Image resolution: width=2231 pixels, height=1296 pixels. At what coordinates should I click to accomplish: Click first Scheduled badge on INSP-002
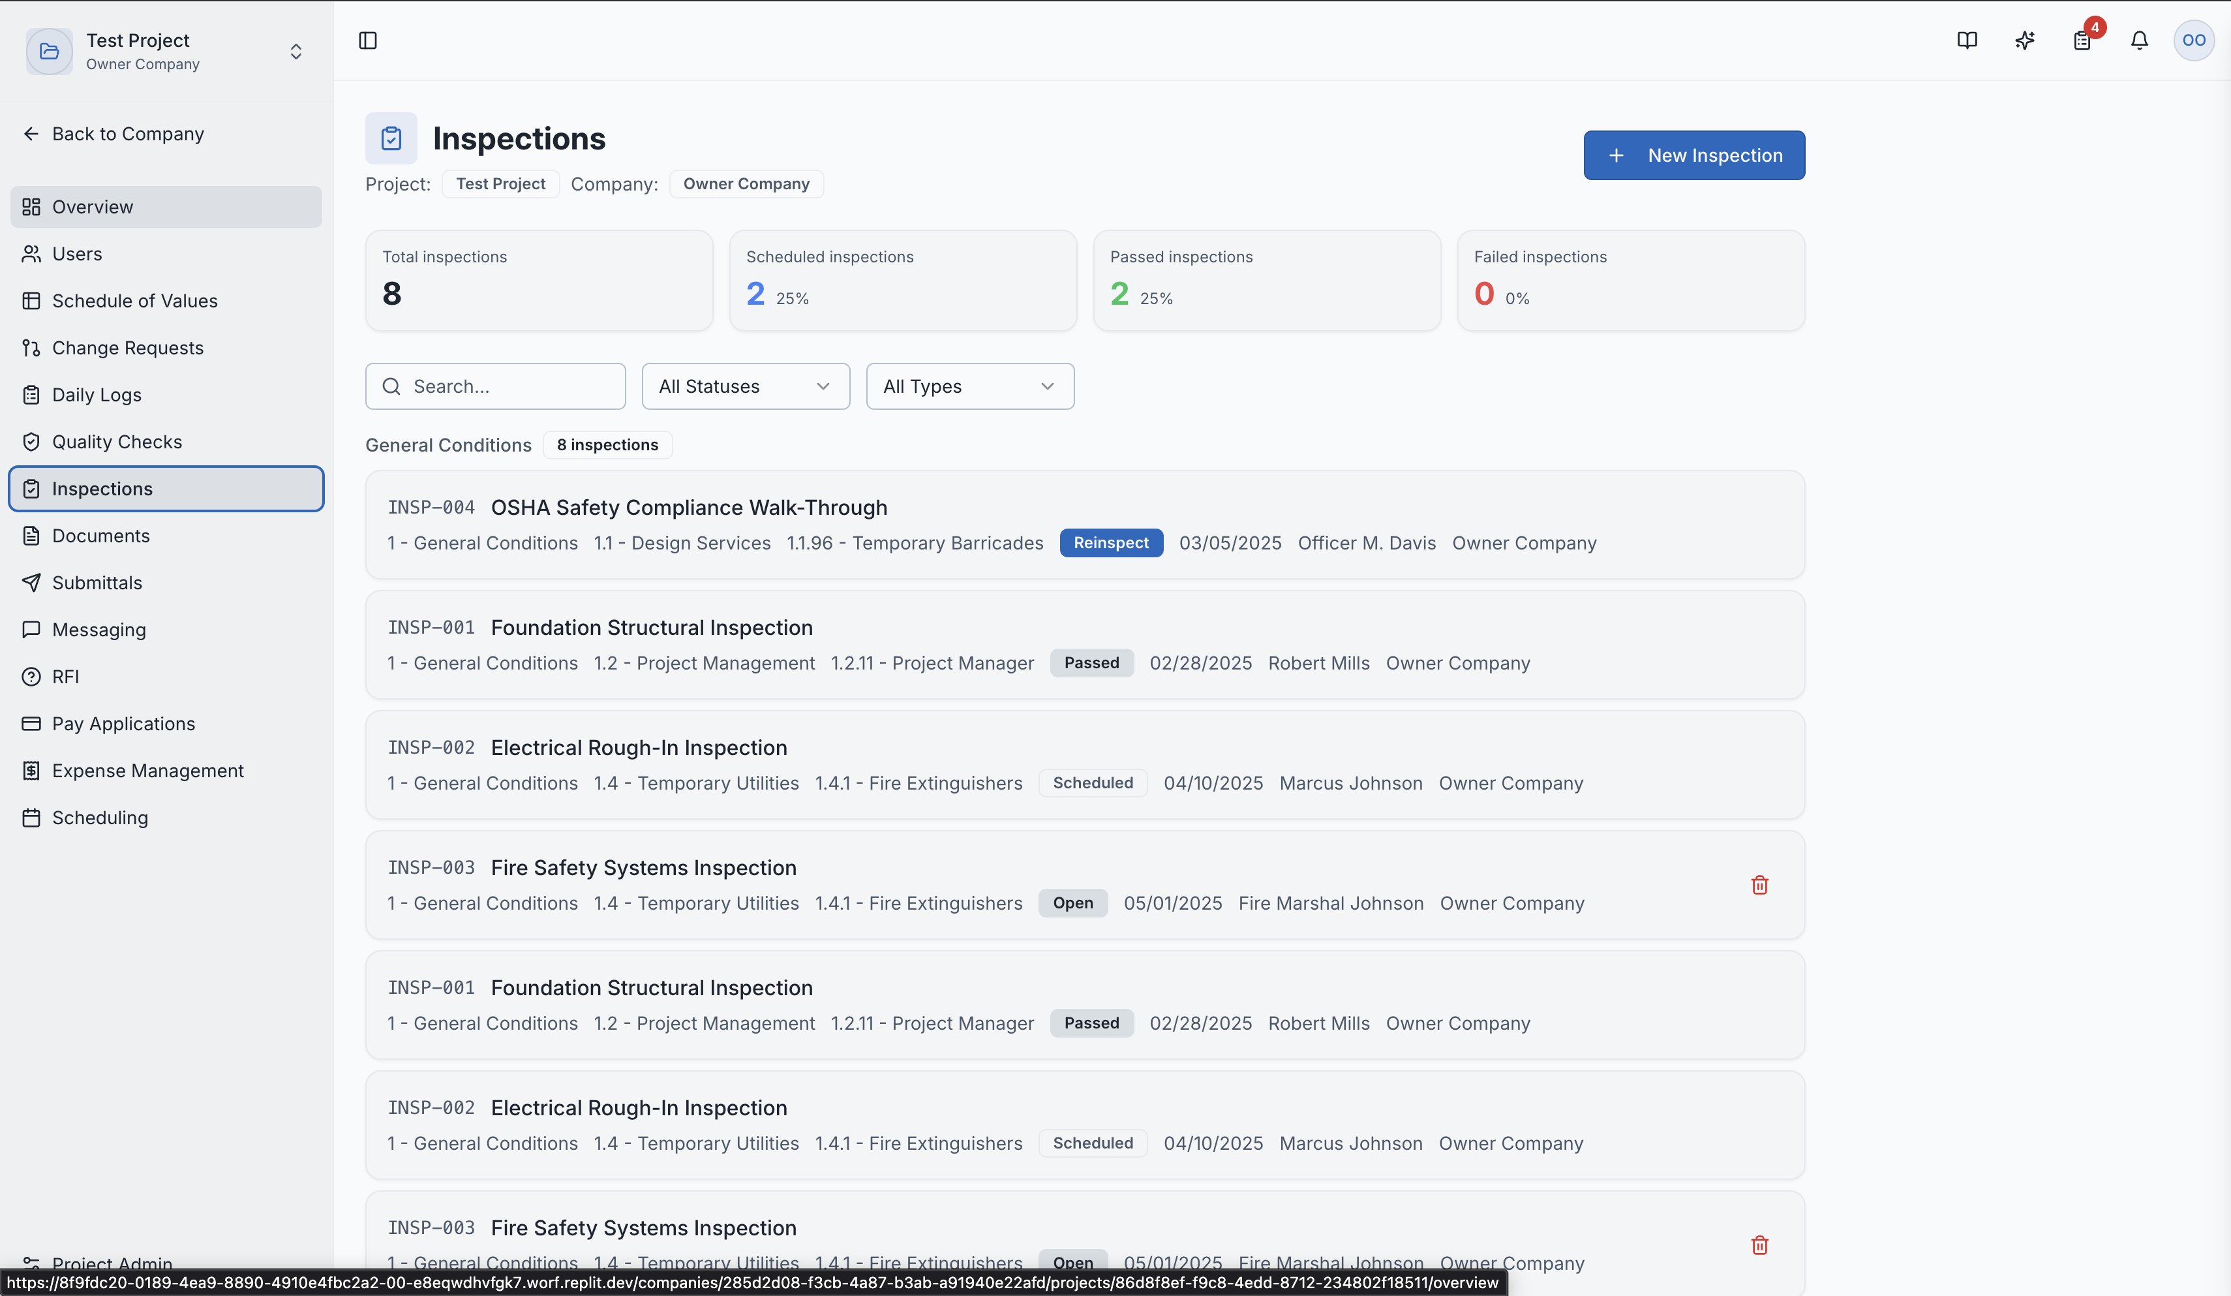coord(1093,783)
